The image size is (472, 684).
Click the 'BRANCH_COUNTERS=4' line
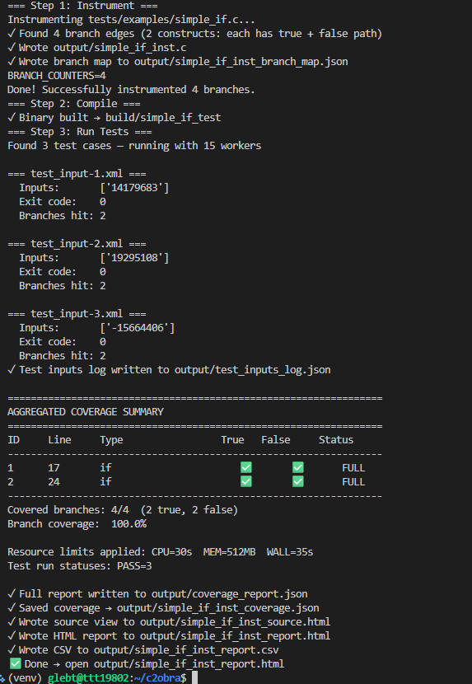click(x=57, y=76)
